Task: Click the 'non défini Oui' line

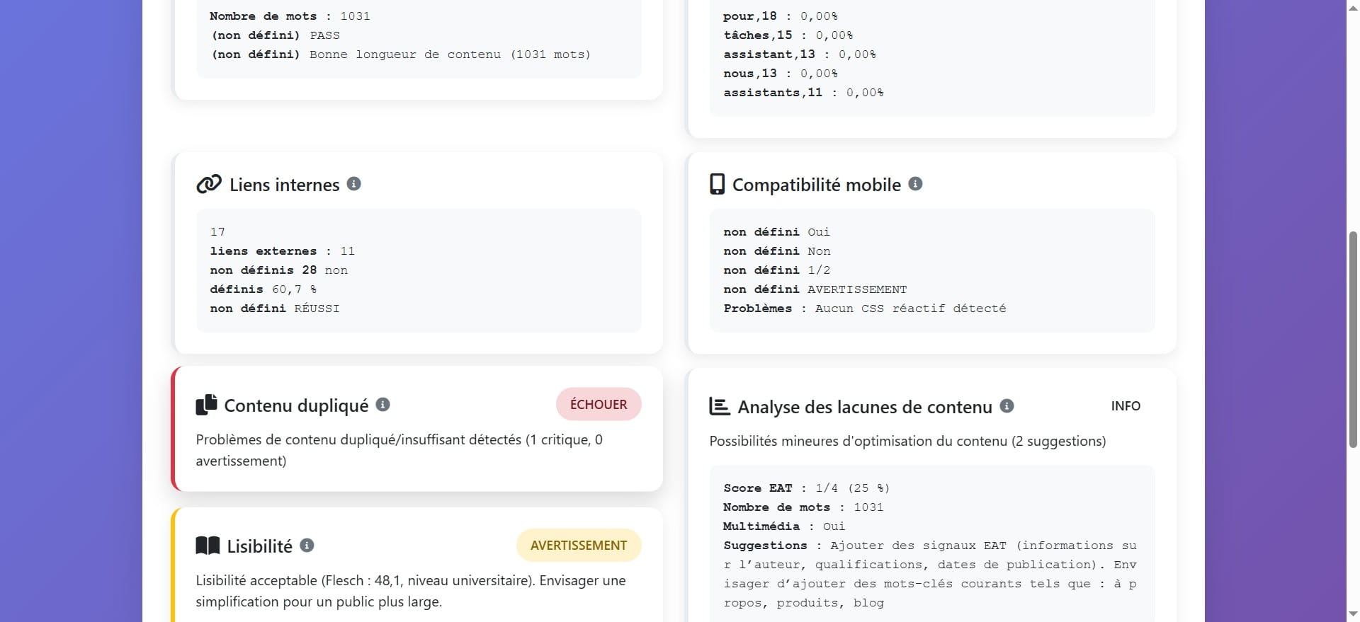Action: point(777,231)
